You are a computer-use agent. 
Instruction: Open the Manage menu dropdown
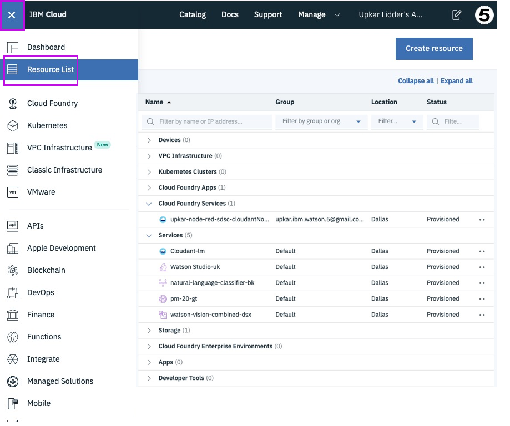[x=319, y=14]
